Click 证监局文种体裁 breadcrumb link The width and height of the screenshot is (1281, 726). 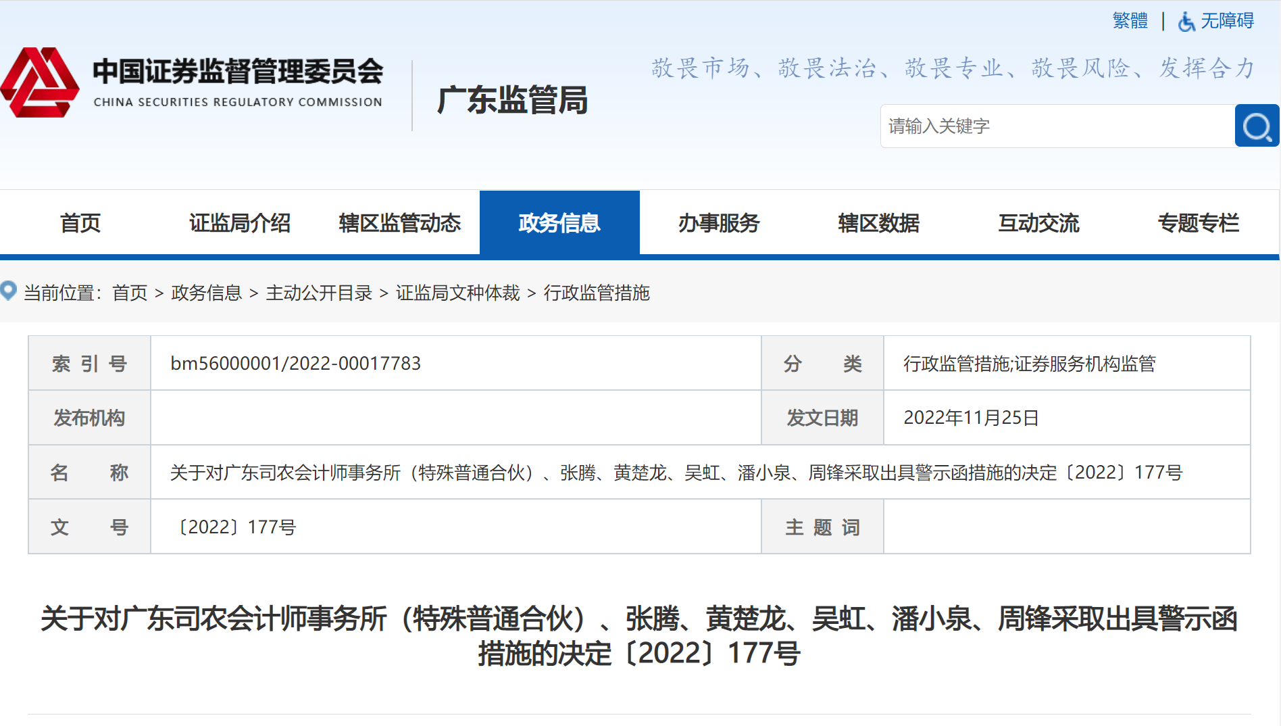457,293
